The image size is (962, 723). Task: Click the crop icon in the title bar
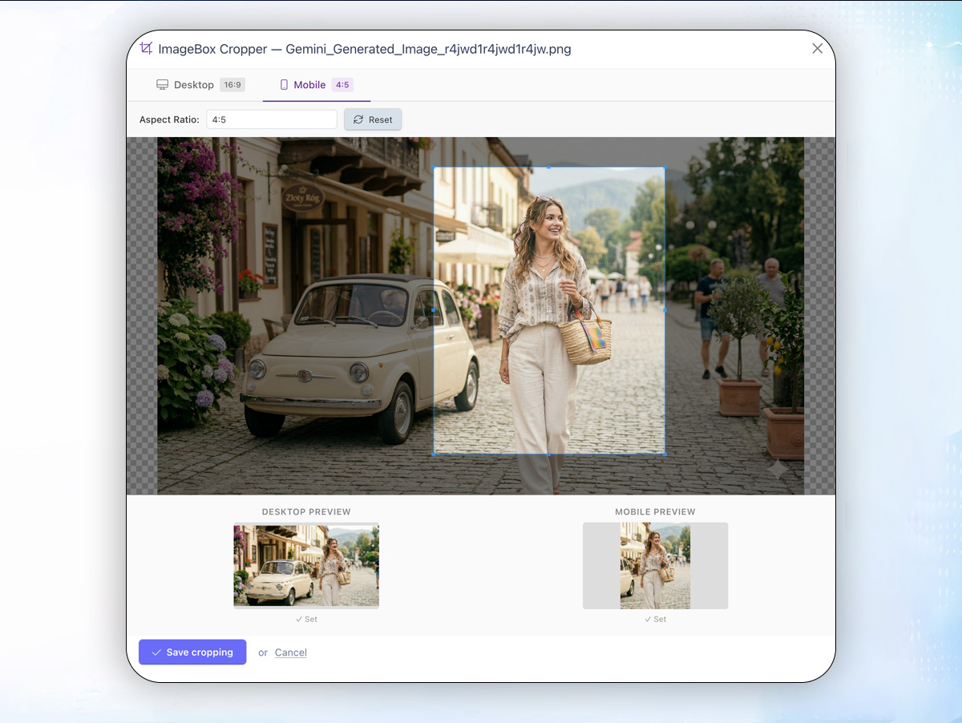point(146,48)
